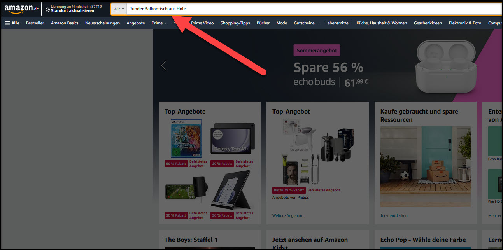Click the 30 % Rabatt badge
Image resolution: width=503 pixels, height=250 pixels.
[176, 215]
